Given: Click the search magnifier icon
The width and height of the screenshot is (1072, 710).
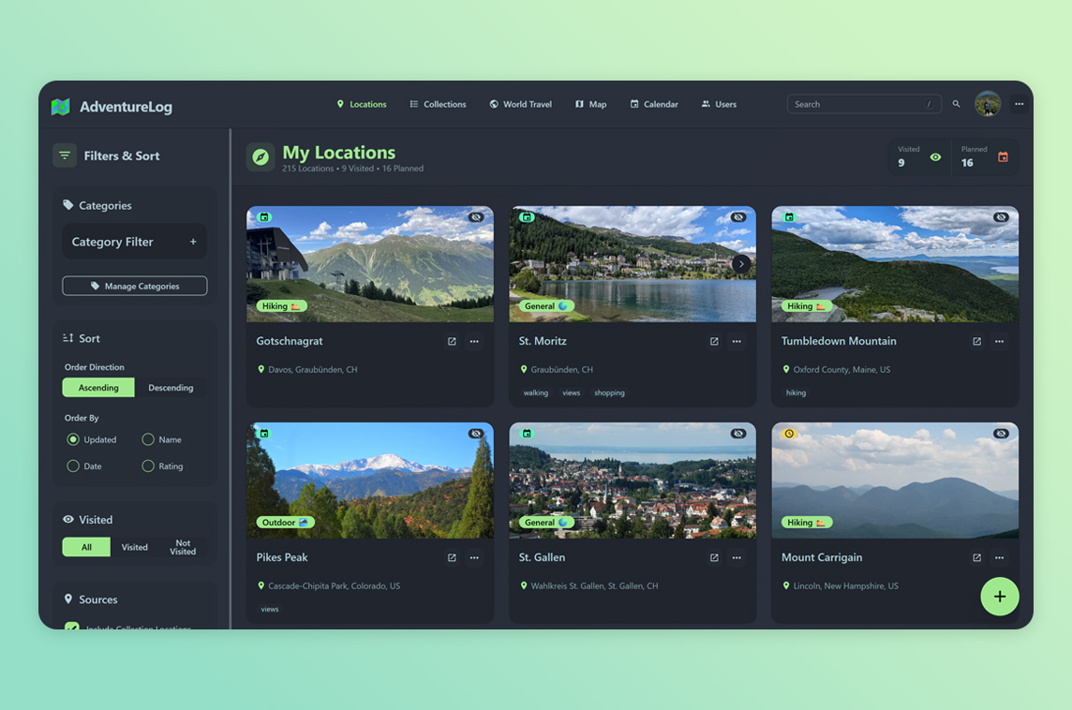Looking at the screenshot, I should click(956, 104).
